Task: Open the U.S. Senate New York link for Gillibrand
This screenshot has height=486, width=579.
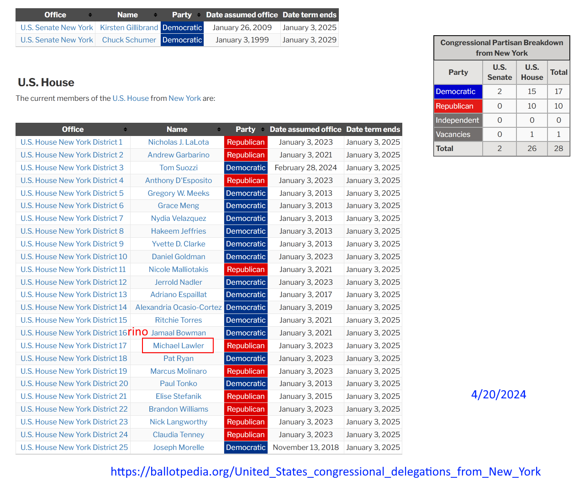Action: (57, 28)
